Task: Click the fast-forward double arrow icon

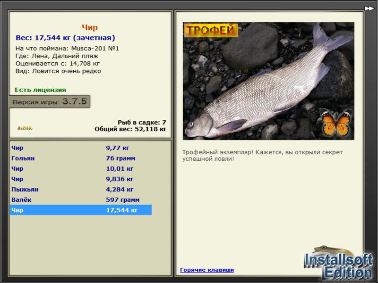Action: pos(369,8)
